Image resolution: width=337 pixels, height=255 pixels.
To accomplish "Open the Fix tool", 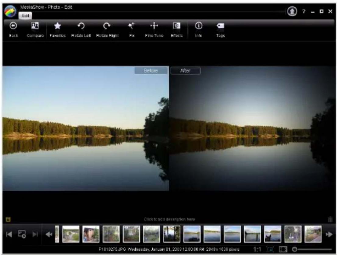I will 132,30.
